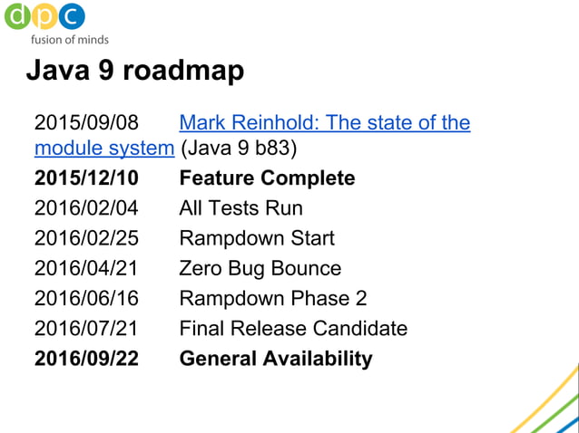The image size is (579, 433).
Task: Select the 2016/07/21 date
Action: 86,328
